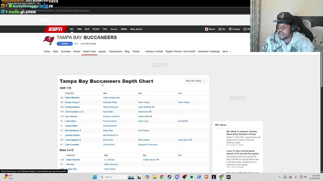This screenshot has height=181, width=323.
Task: Expand the More NFL Teams dropdown
Action: pyautogui.click(x=195, y=81)
